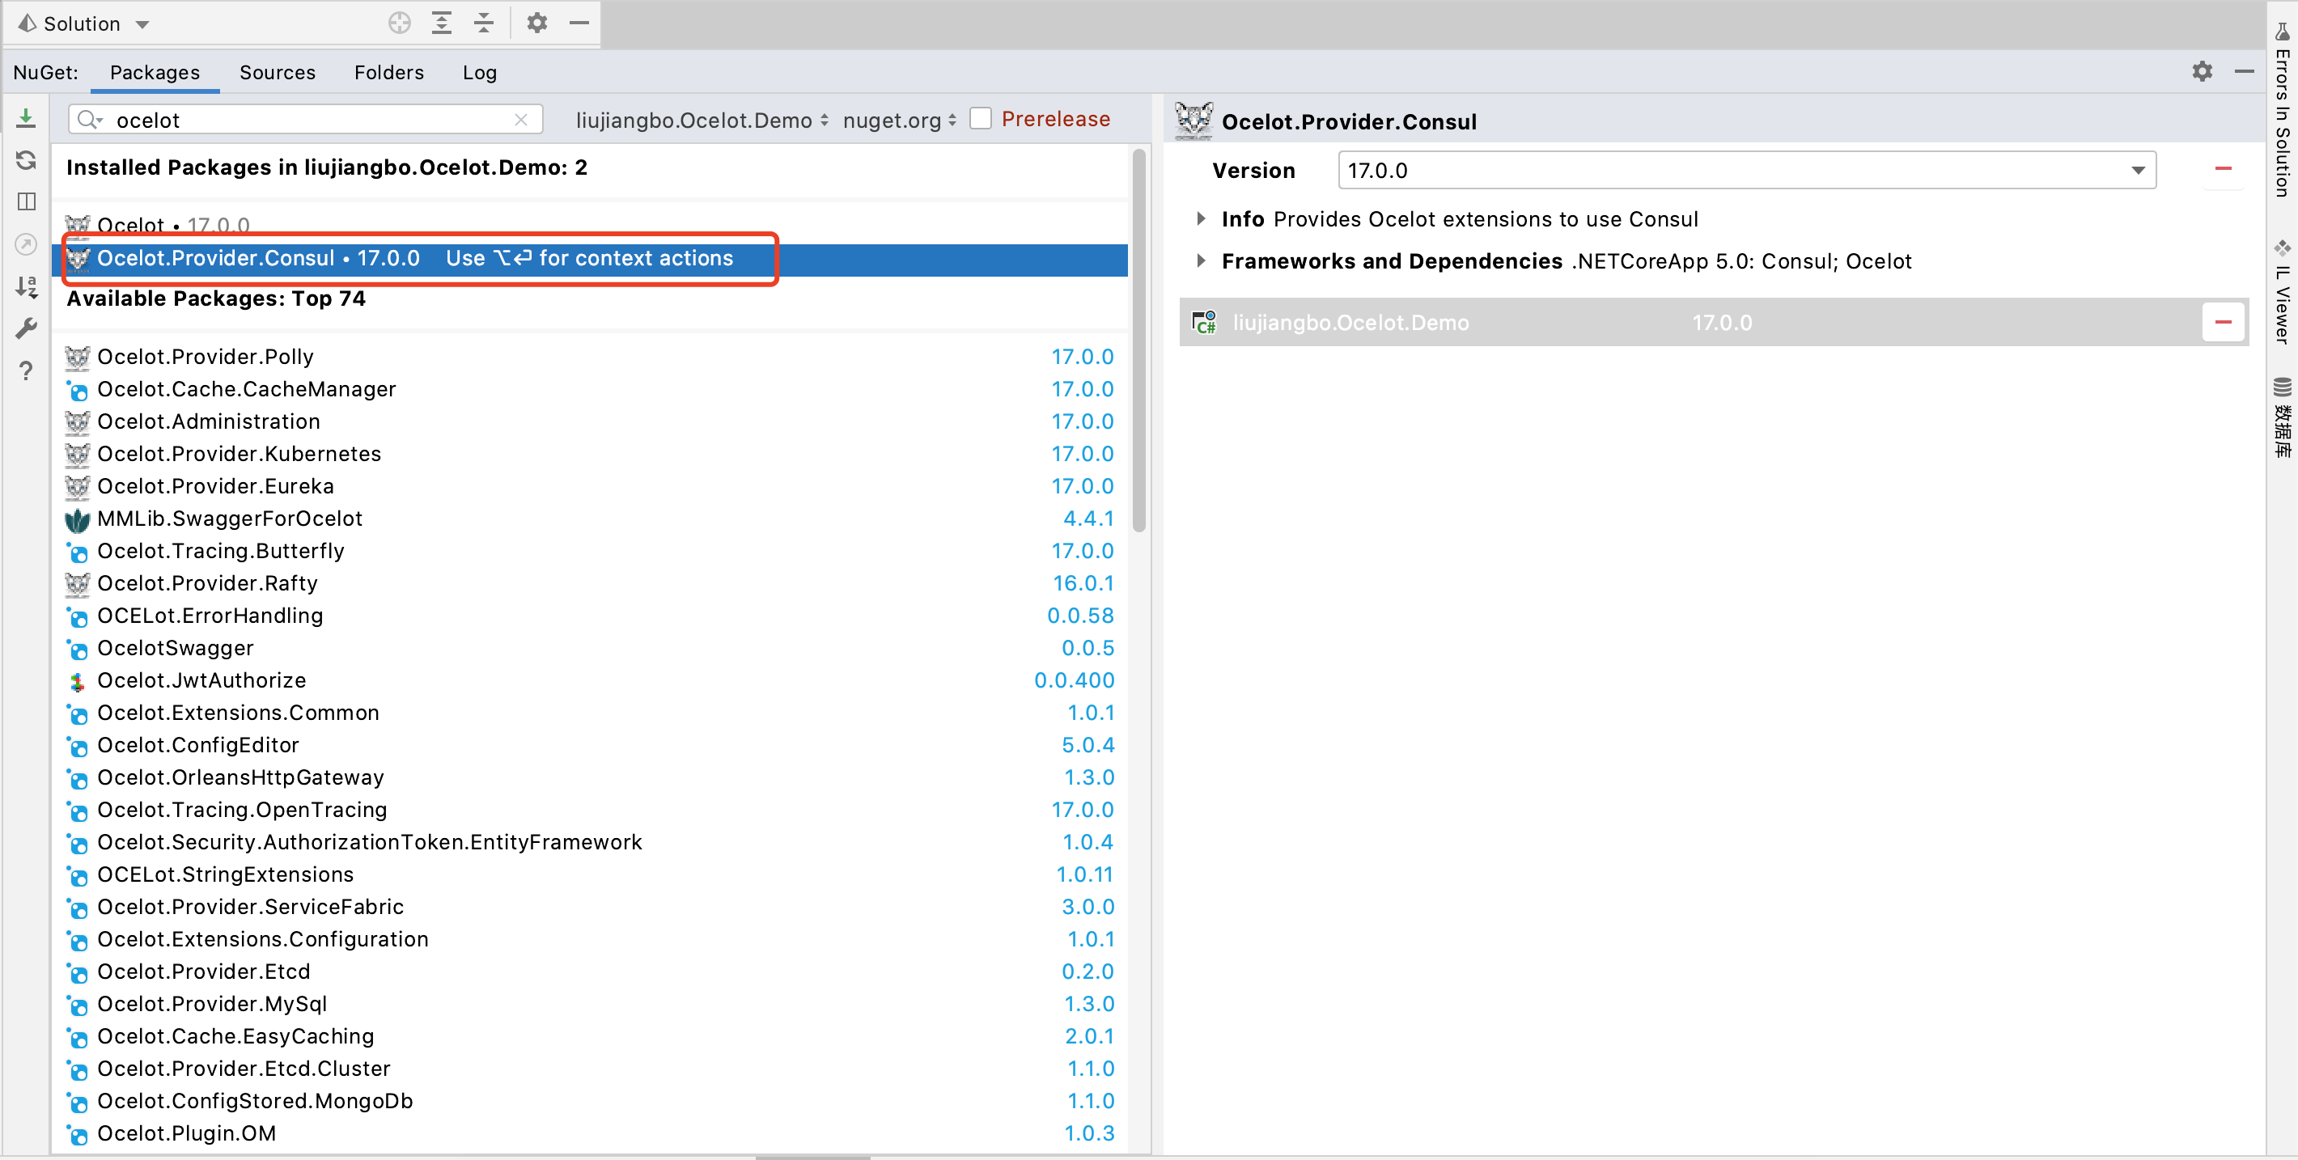Select installed Ocelot.Provider.Consul package row
The image size is (2298, 1160).
[x=590, y=259]
